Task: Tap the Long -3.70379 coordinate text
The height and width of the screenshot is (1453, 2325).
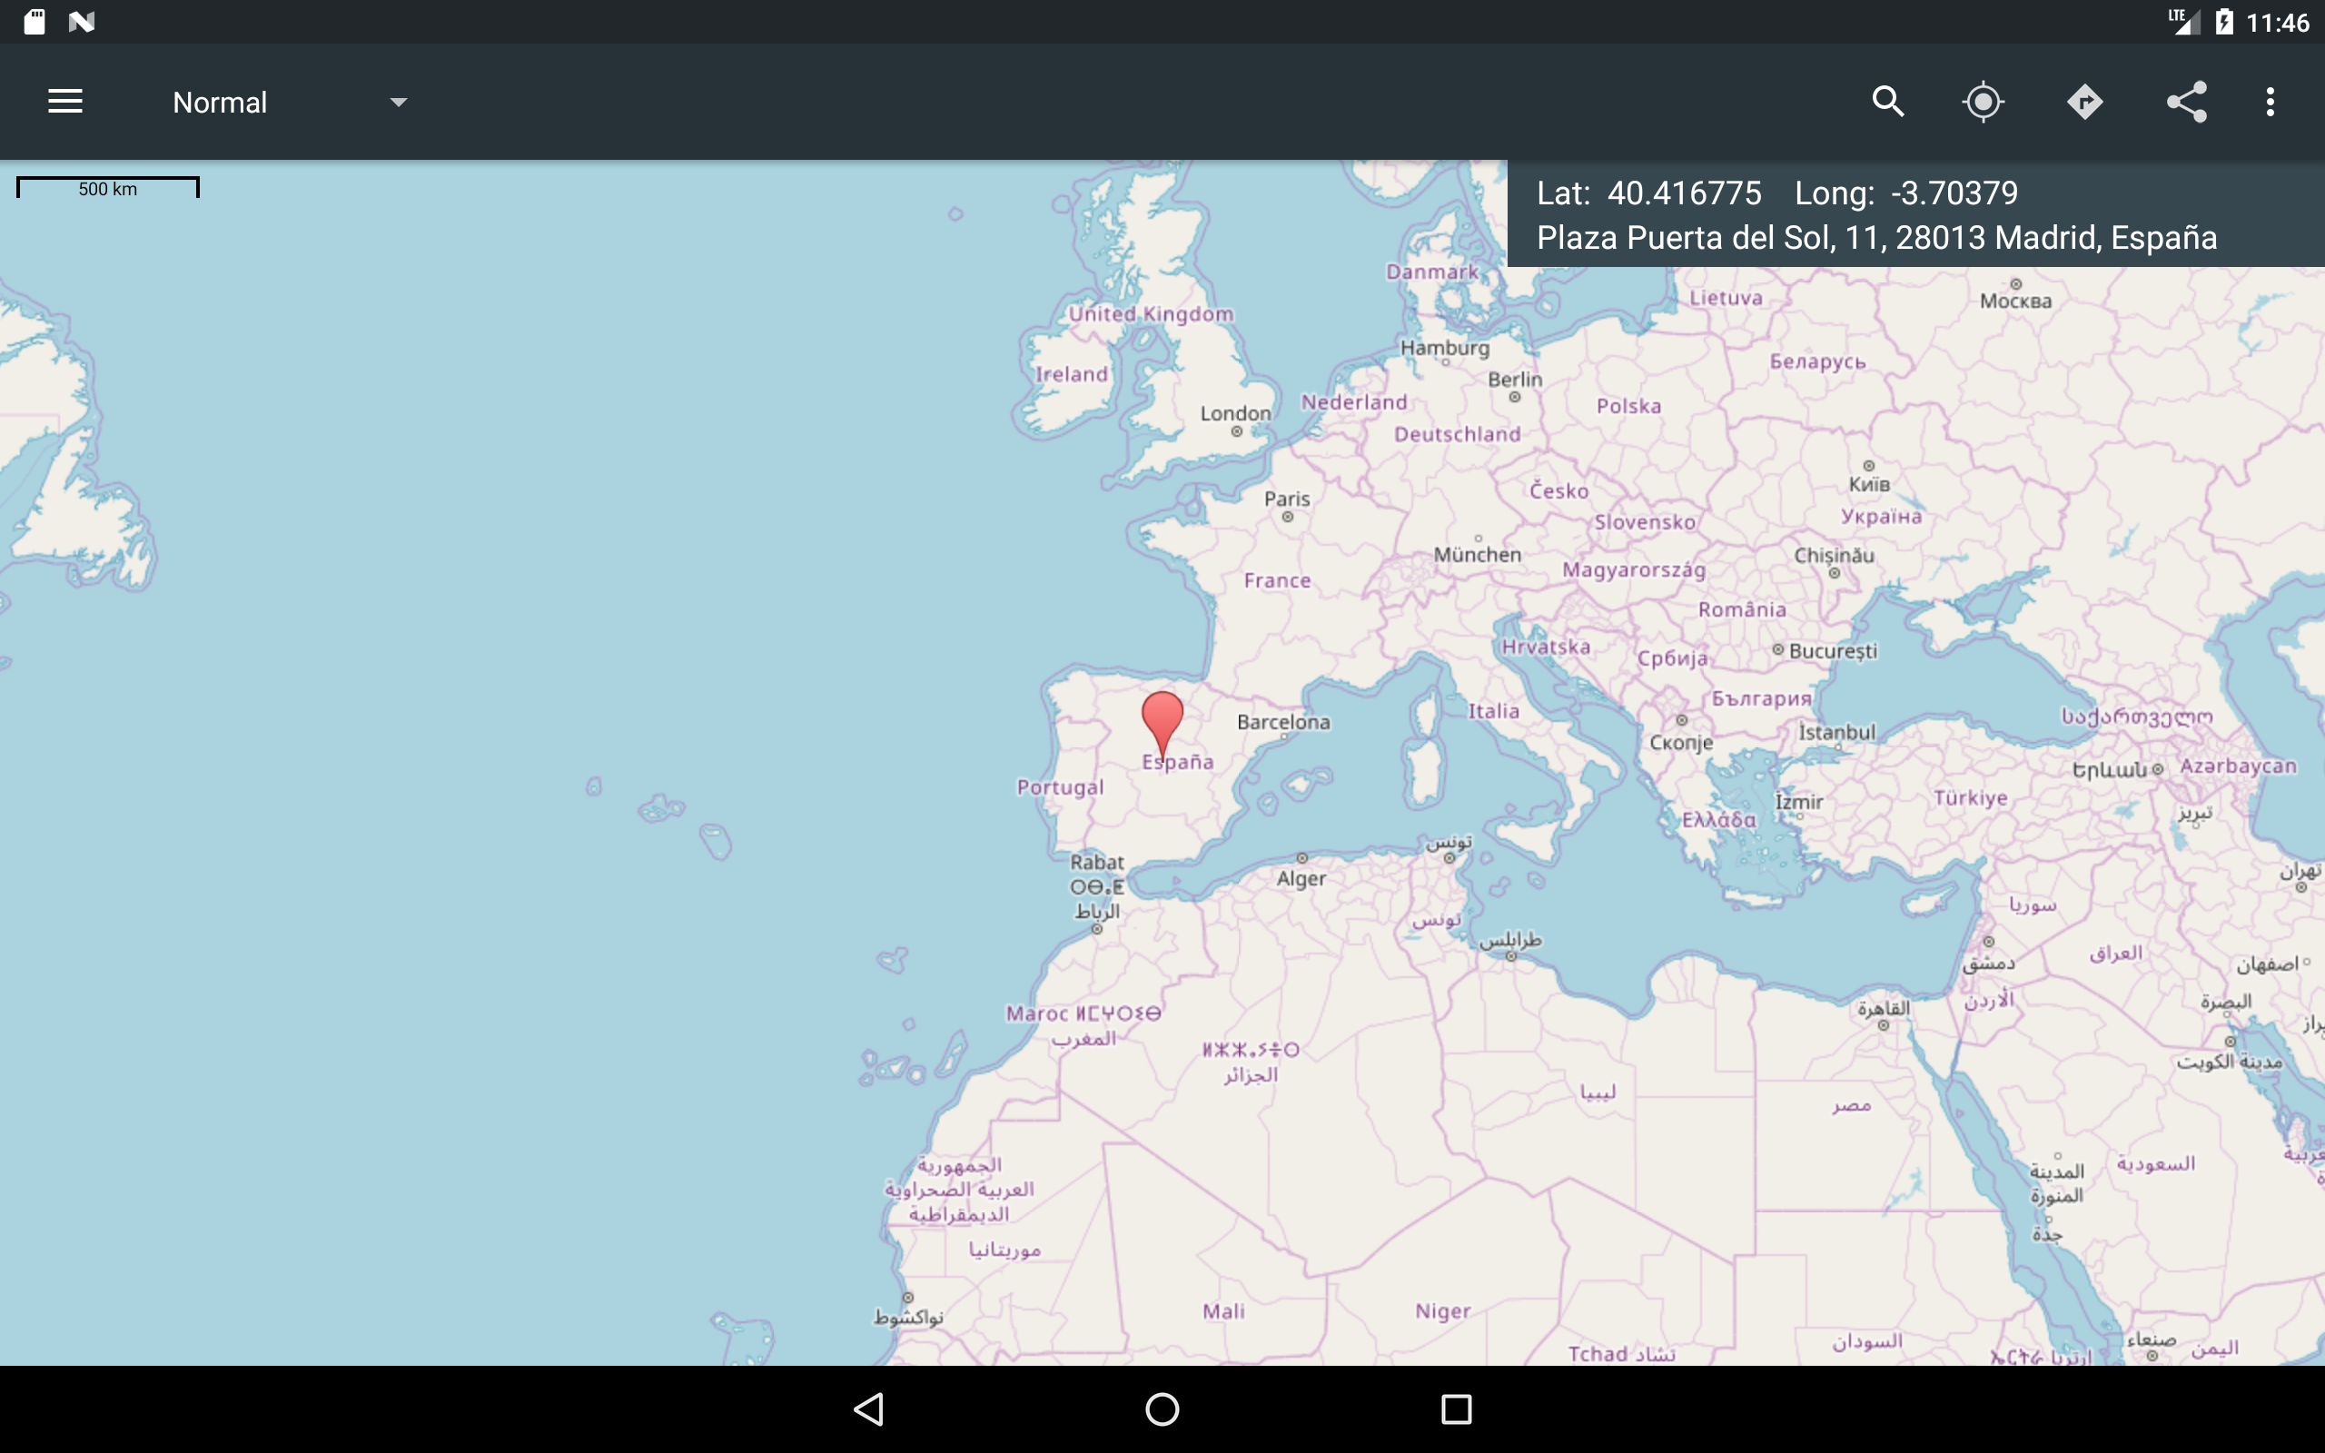Action: click(1906, 193)
